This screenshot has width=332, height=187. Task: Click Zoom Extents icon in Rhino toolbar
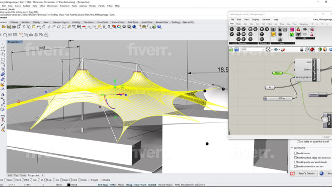pos(64,27)
